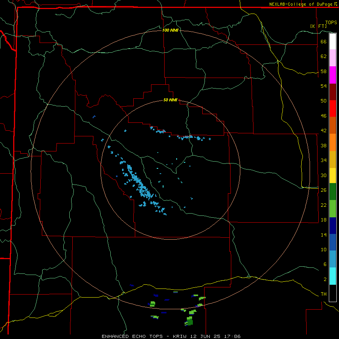
Task: Click the legend value '30'
Action: point(324,175)
